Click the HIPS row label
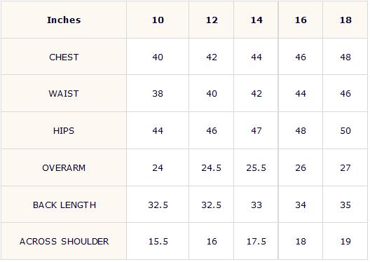Viewport: 370px width, 262px height. [x=64, y=130]
